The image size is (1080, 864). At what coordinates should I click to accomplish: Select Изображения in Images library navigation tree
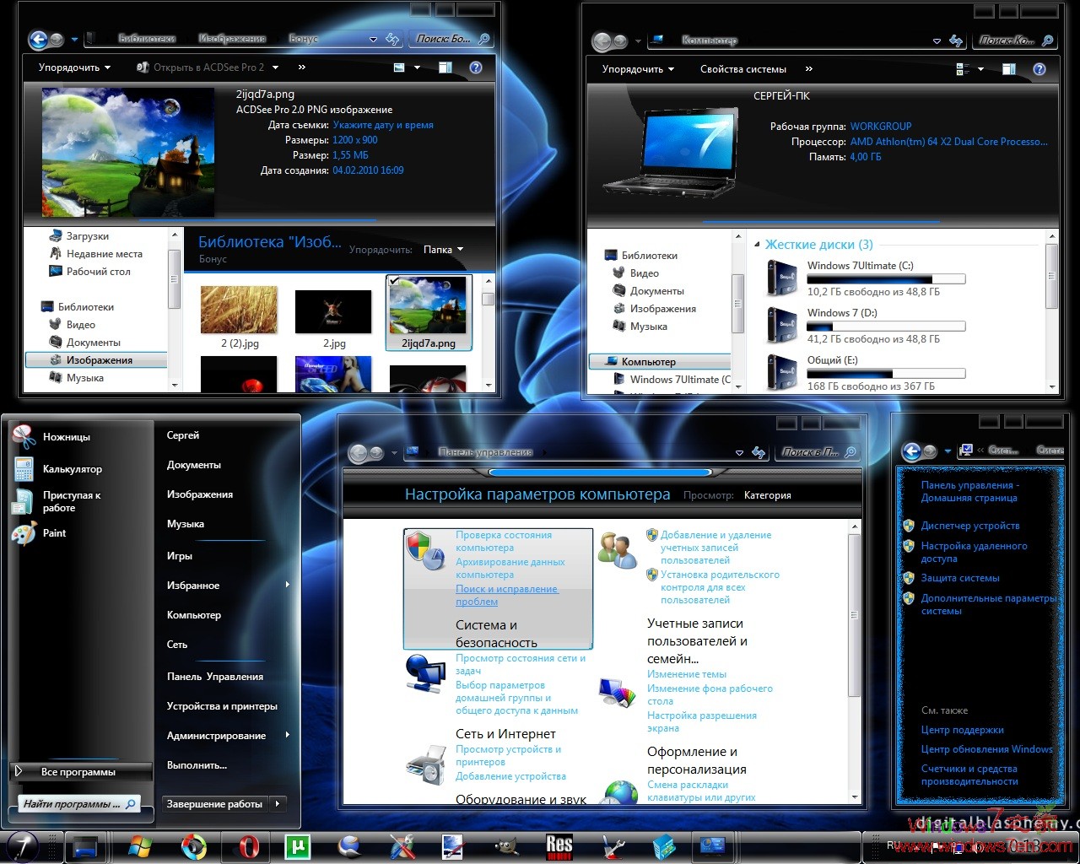99,360
